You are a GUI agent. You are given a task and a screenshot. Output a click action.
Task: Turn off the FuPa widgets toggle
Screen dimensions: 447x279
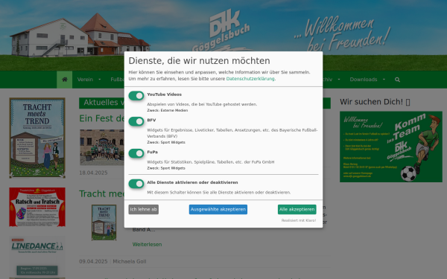136,153
